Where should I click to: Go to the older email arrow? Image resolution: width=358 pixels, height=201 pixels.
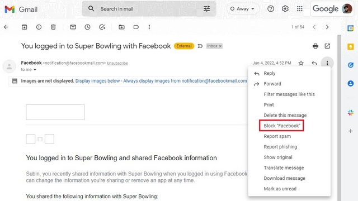coord(327,27)
